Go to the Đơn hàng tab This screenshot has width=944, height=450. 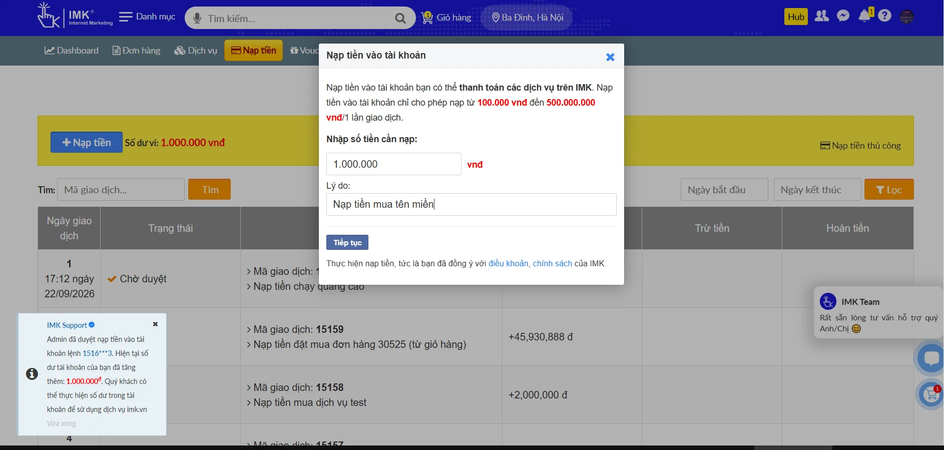(x=137, y=51)
